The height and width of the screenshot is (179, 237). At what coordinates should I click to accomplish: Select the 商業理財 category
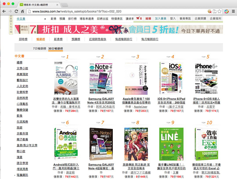[22, 74]
